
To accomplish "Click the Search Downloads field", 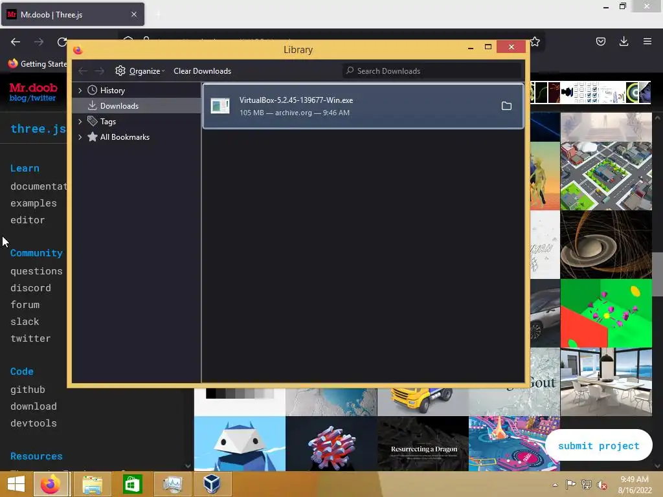I will [431, 71].
